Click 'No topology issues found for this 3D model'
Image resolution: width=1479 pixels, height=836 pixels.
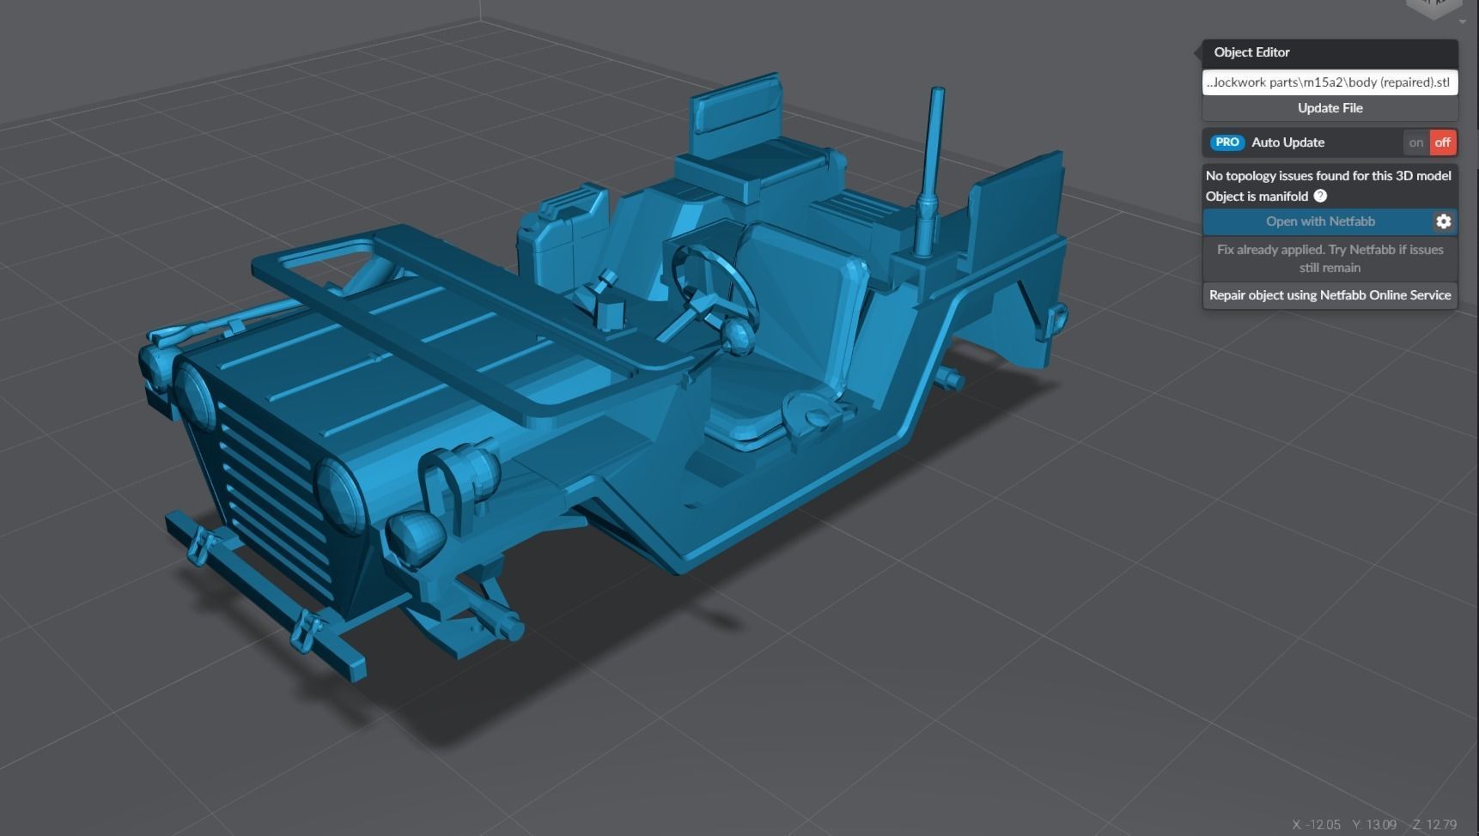pyautogui.click(x=1328, y=176)
